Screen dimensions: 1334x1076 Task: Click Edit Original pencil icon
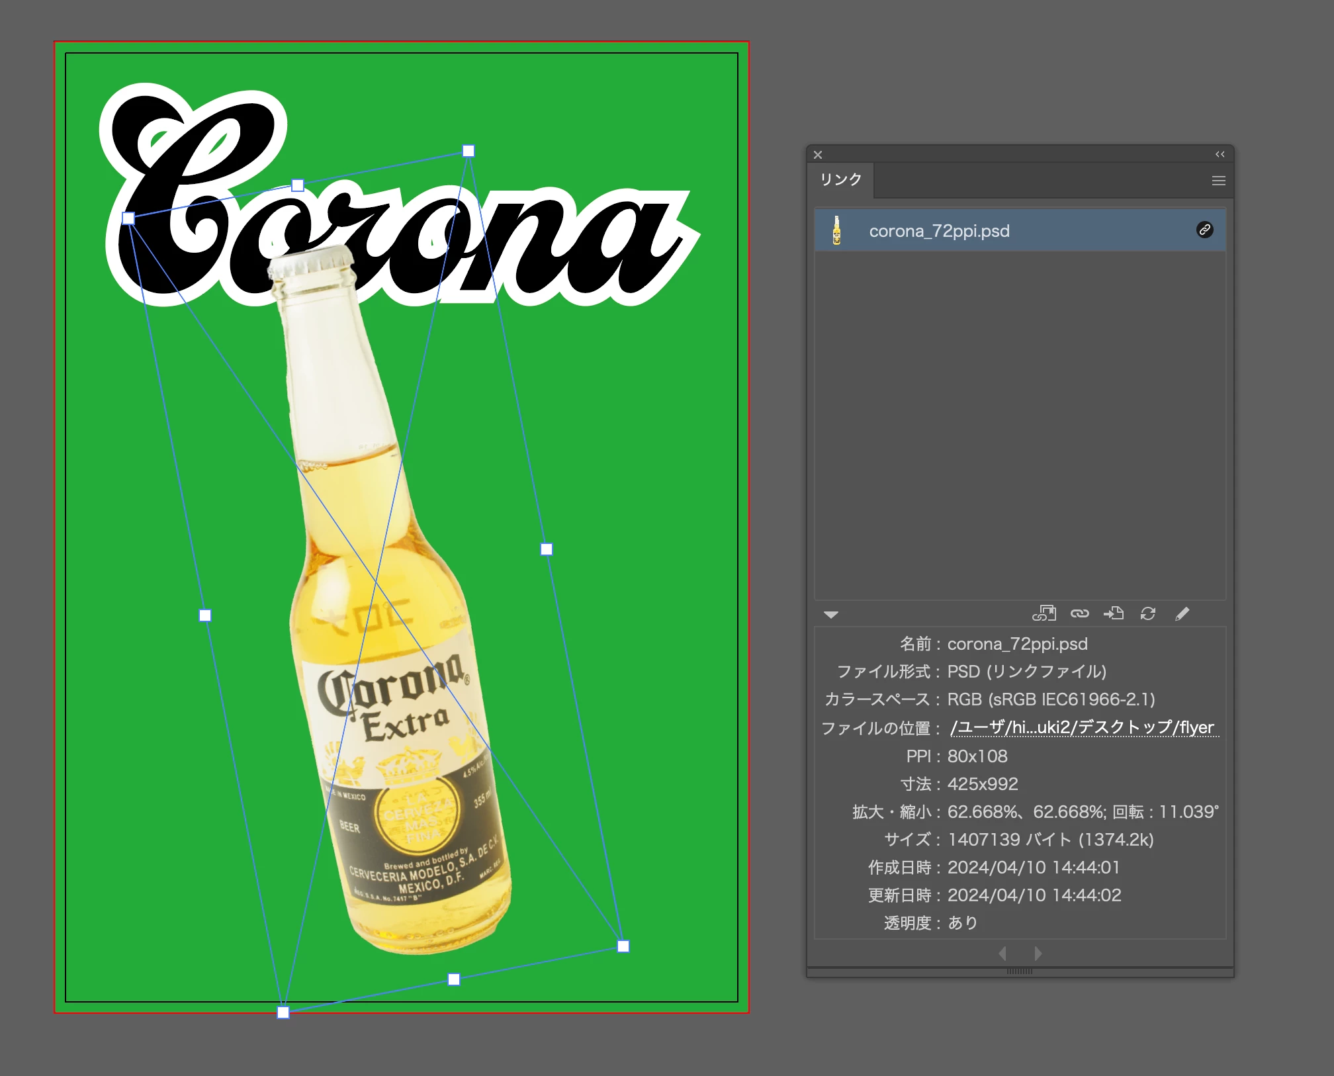click(1182, 613)
